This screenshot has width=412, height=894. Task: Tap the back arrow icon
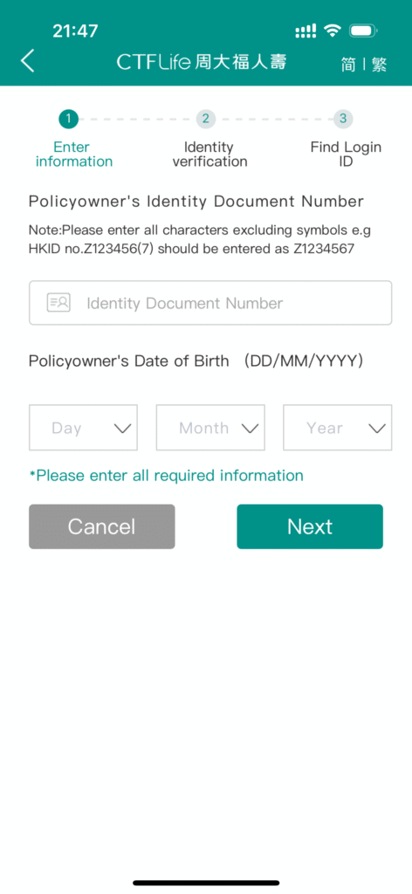27,60
